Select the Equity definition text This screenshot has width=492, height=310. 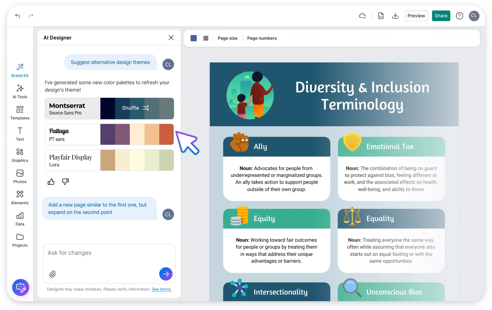click(x=277, y=251)
